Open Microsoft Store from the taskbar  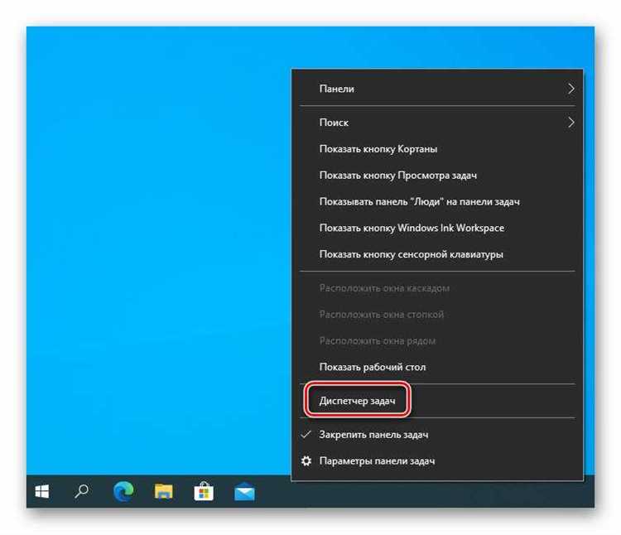click(x=204, y=492)
